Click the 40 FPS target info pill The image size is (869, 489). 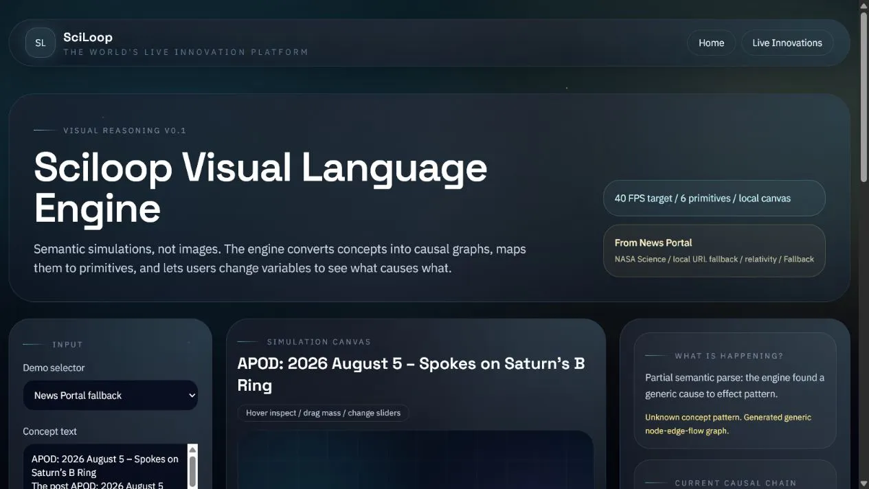coord(714,198)
